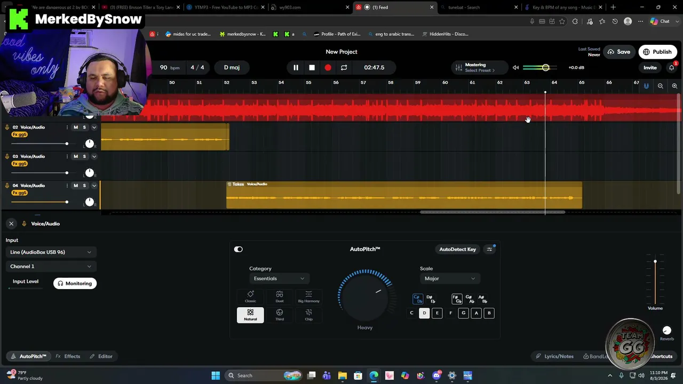
Task: Switch to the Effects tab
Action: coord(68,356)
